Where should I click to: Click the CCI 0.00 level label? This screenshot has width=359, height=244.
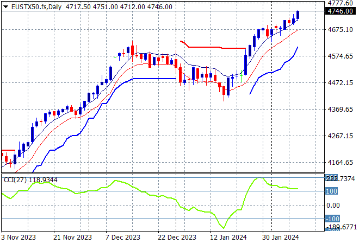[x=333, y=205]
